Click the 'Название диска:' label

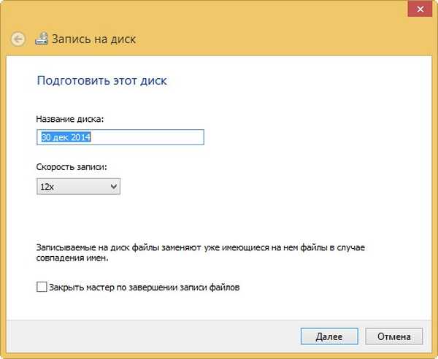(70, 117)
